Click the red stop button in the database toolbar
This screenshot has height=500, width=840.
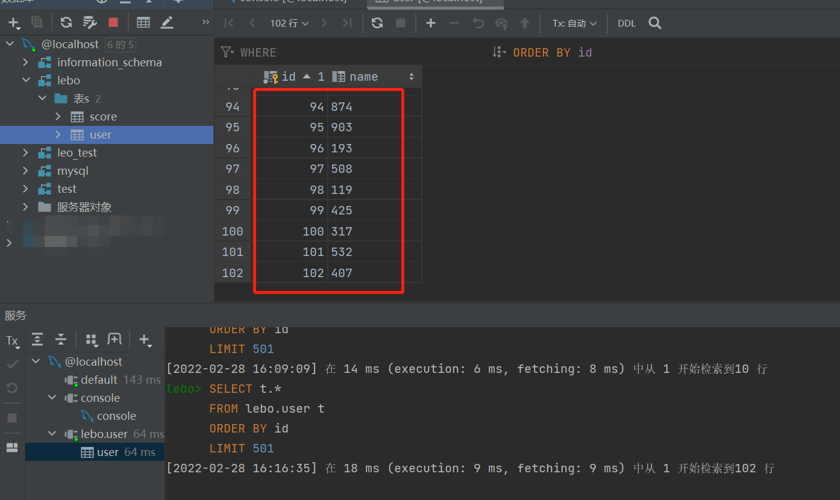click(113, 23)
